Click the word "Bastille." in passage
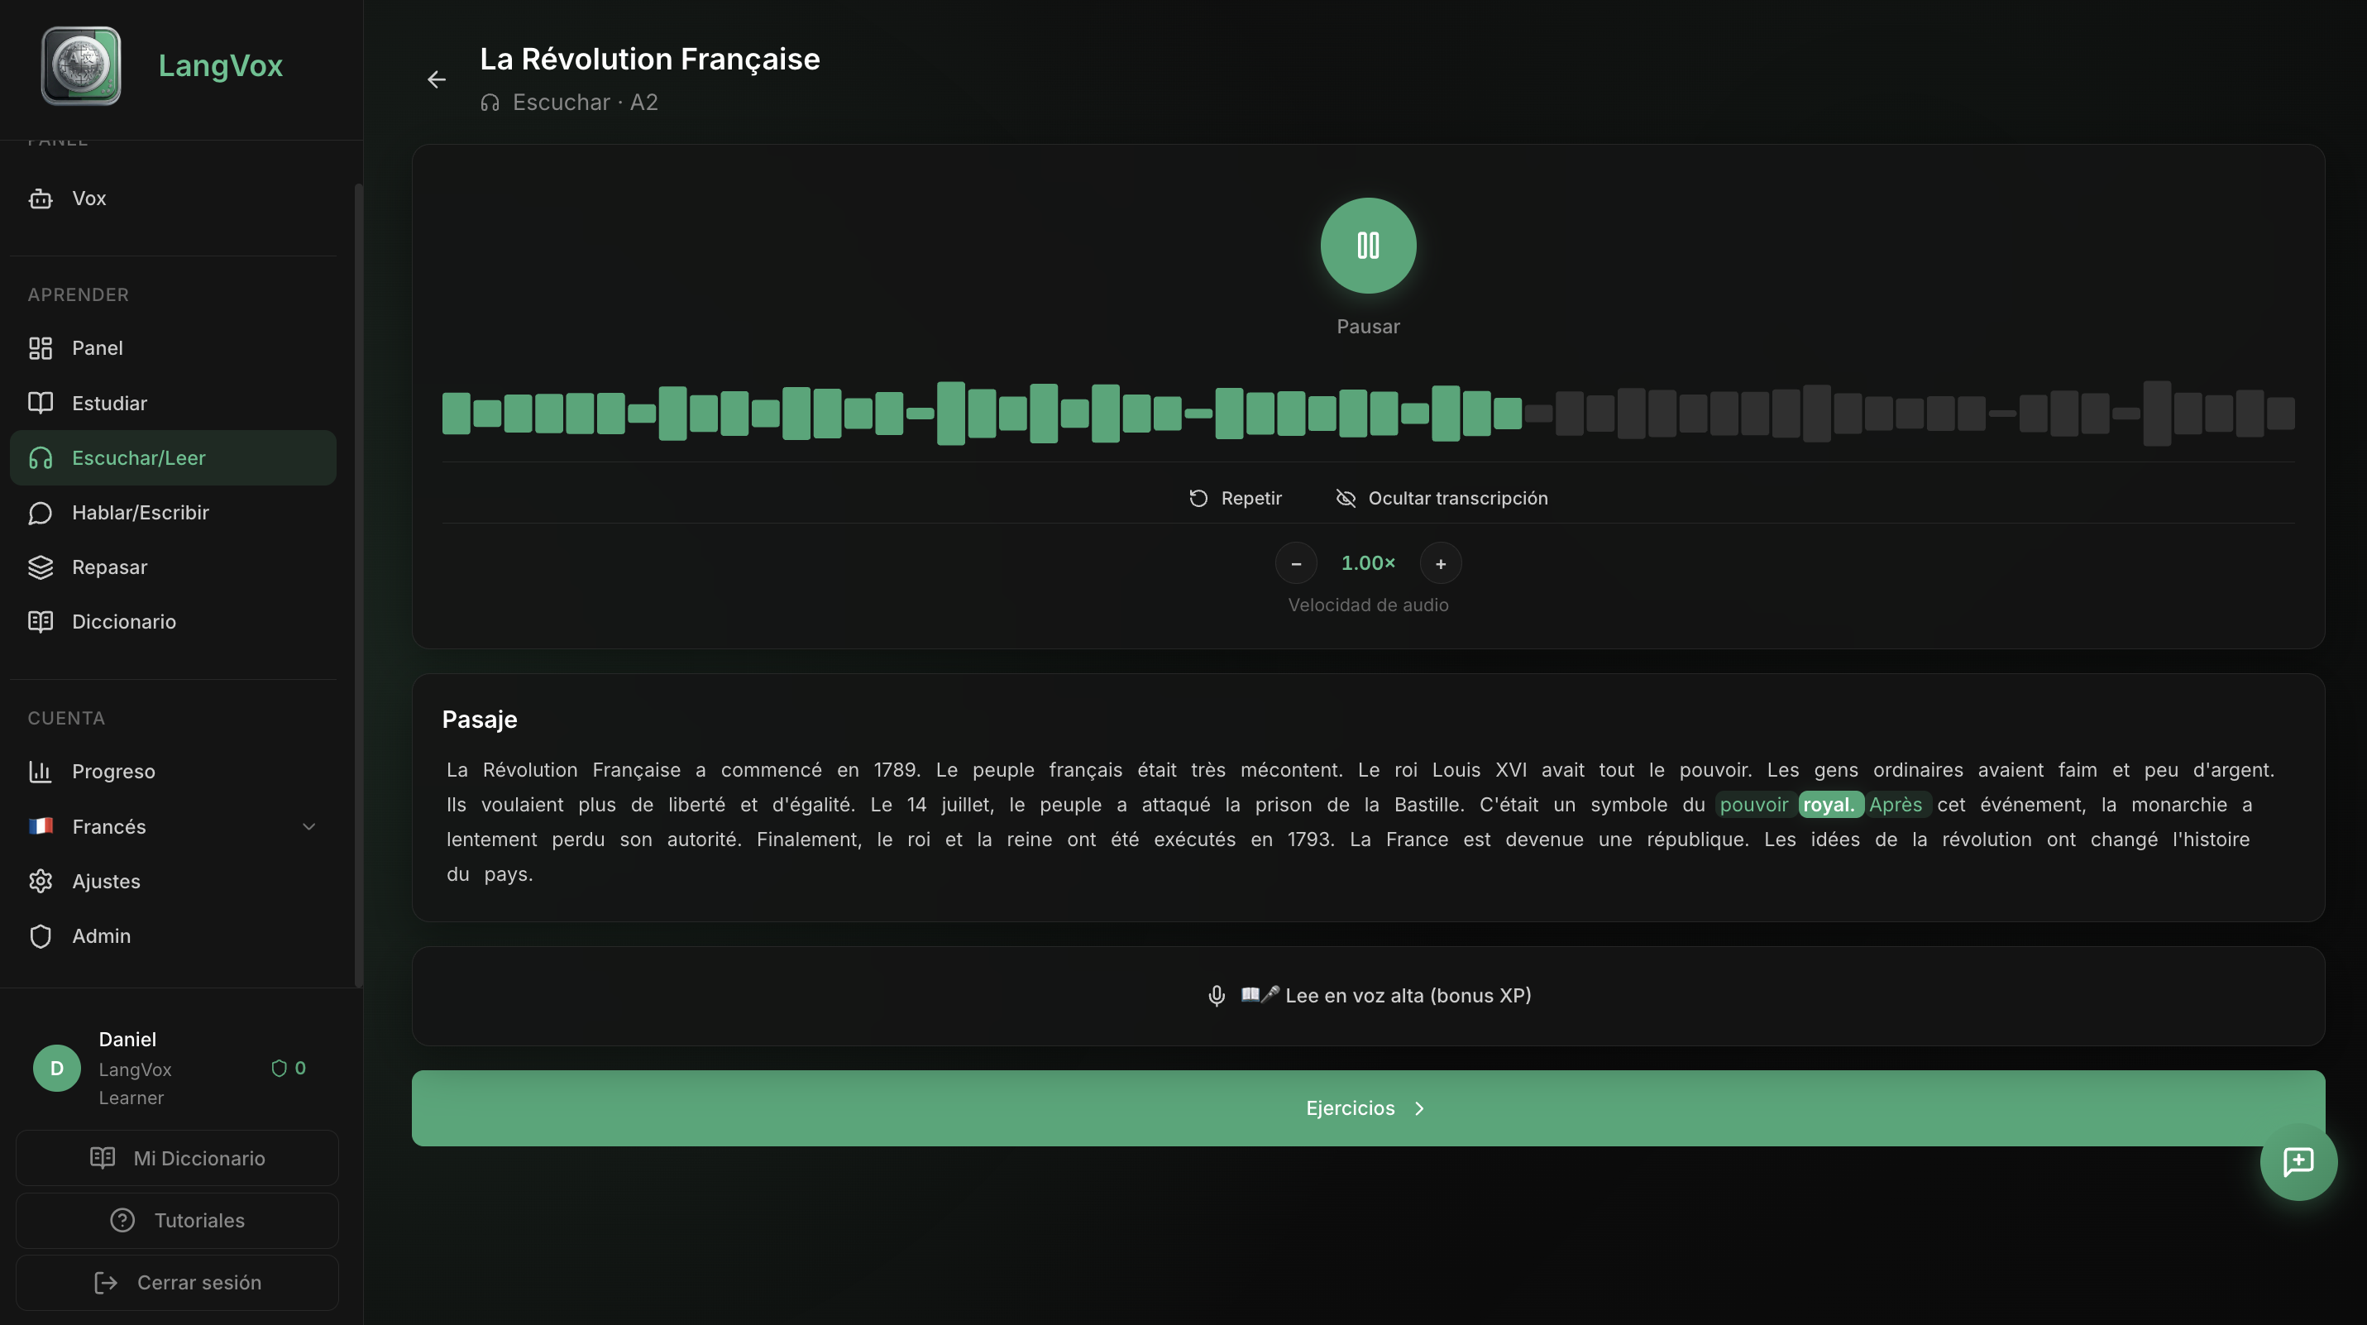 coord(1429,805)
